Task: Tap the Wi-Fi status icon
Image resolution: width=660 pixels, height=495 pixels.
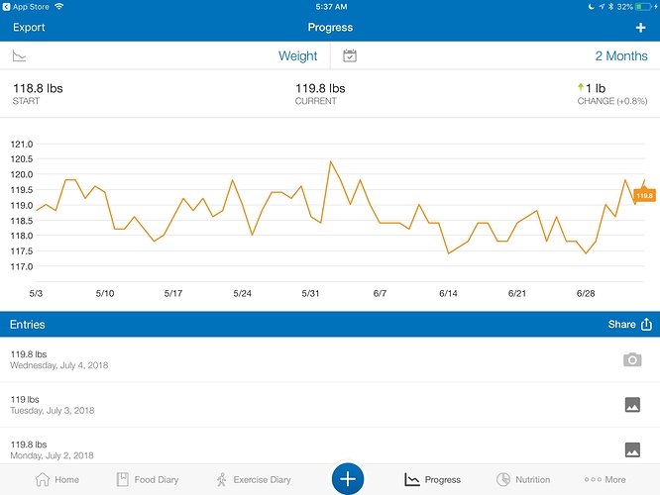Action: [58, 6]
